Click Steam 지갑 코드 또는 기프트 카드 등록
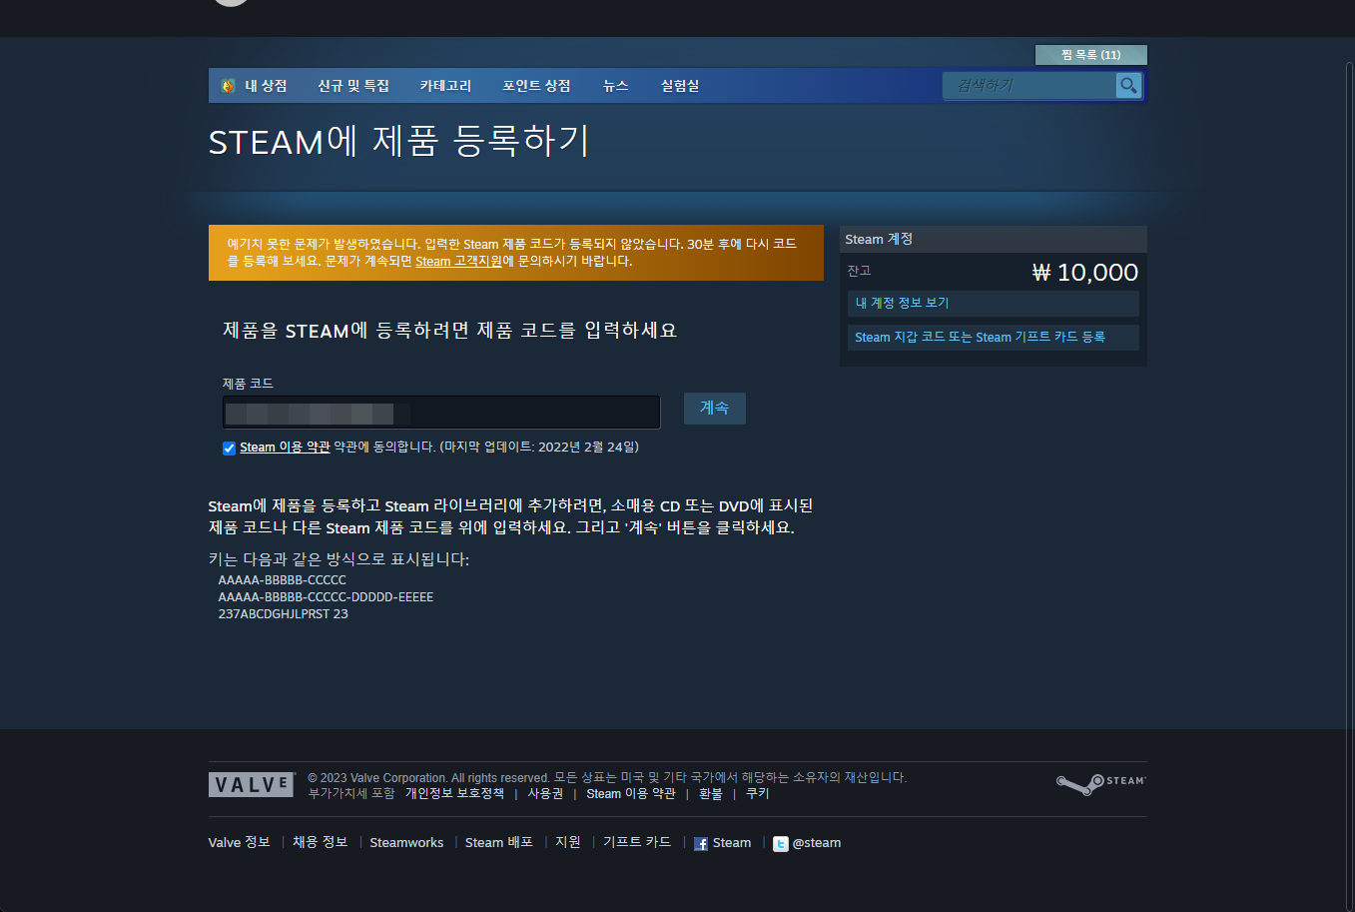1355x912 pixels. coord(993,338)
